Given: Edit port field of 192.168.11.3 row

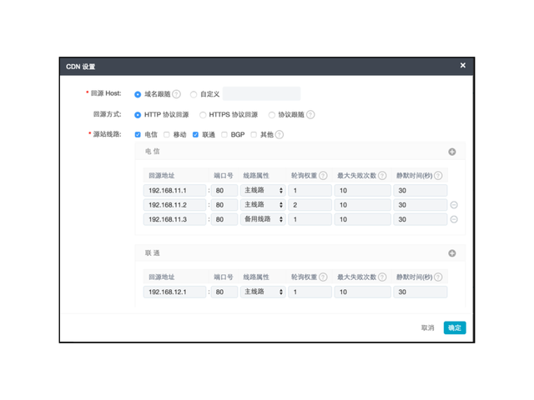Looking at the screenshot, I should [224, 219].
